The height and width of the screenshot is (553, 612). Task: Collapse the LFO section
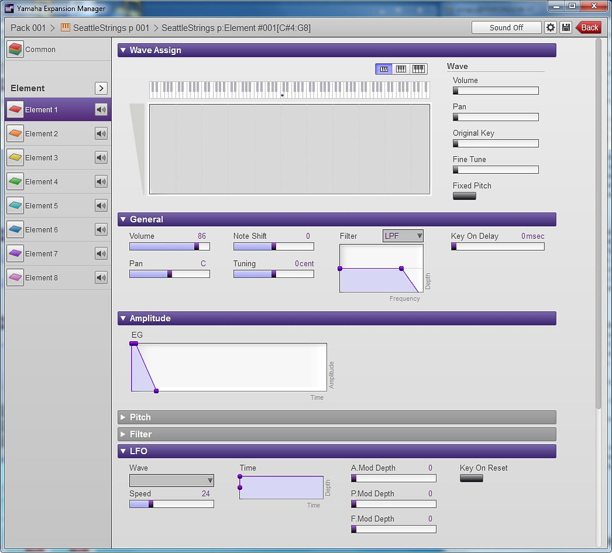tap(123, 451)
